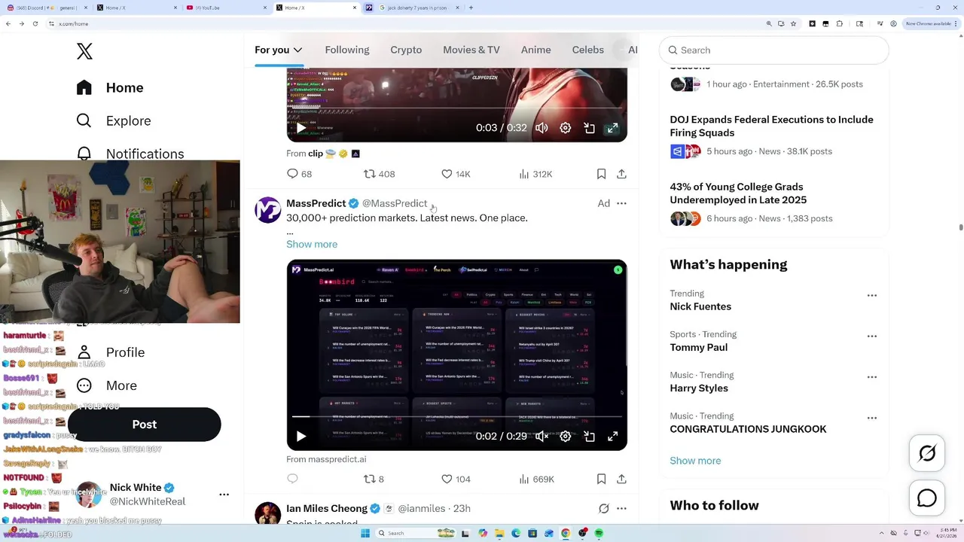This screenshot has height=542, width=964.
Task: Open more options on Ian Miles Cheong post
Action: [621, 508]
